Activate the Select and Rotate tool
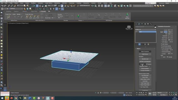Image resolution: width=178 pixels, height=100 pixels. (x=40, y=6)
